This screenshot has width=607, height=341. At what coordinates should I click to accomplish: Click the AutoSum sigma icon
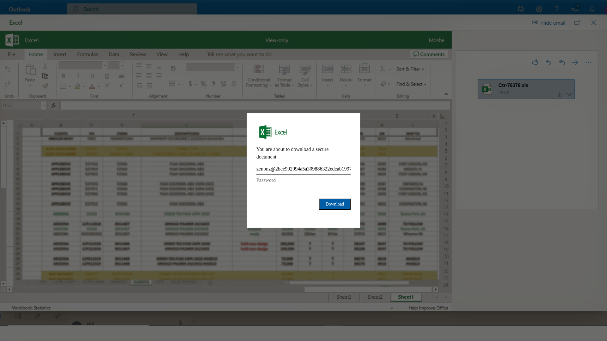pos(383,69)
